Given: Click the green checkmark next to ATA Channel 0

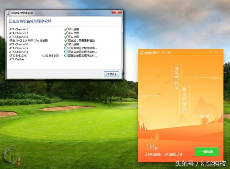Looking at the screenshot, I should (66, 44).
